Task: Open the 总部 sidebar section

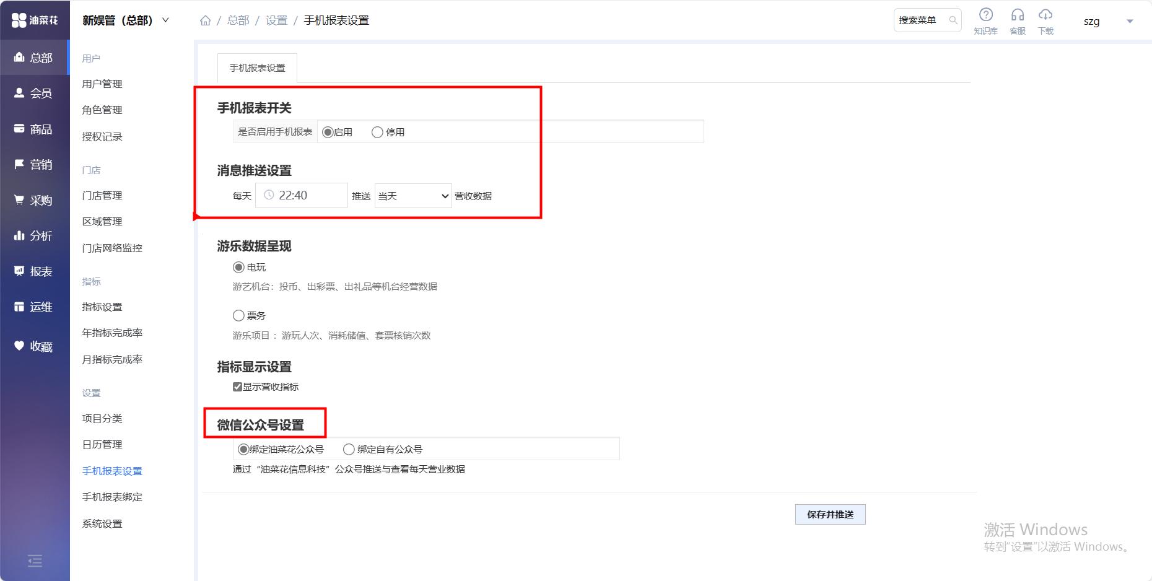Action: click(35, 58)
